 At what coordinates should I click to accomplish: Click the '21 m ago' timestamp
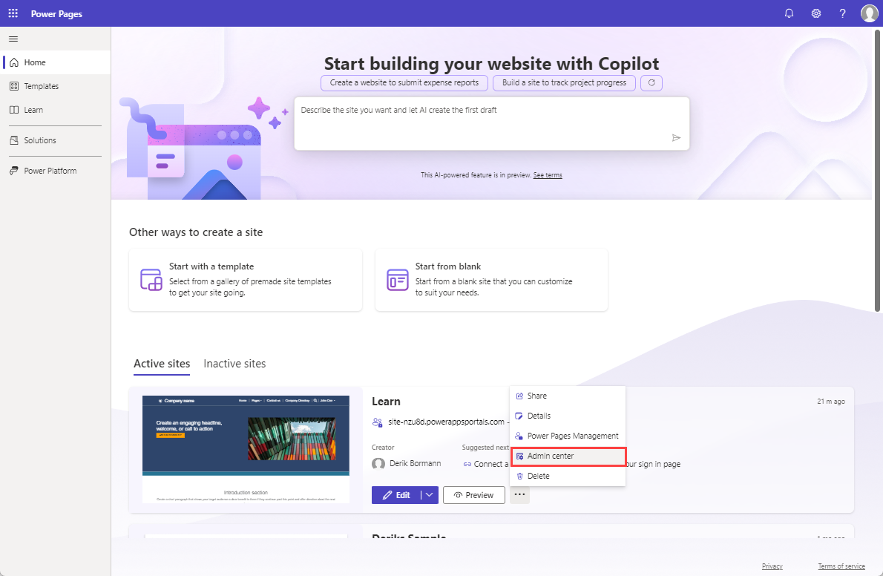tap(830, 402)
